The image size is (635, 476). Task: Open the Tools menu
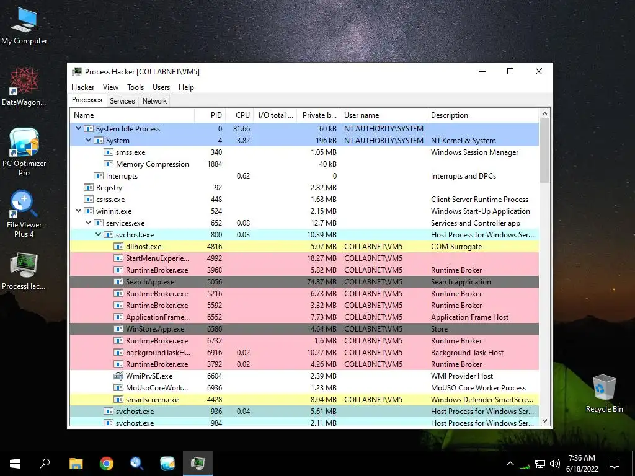[135, 87]
